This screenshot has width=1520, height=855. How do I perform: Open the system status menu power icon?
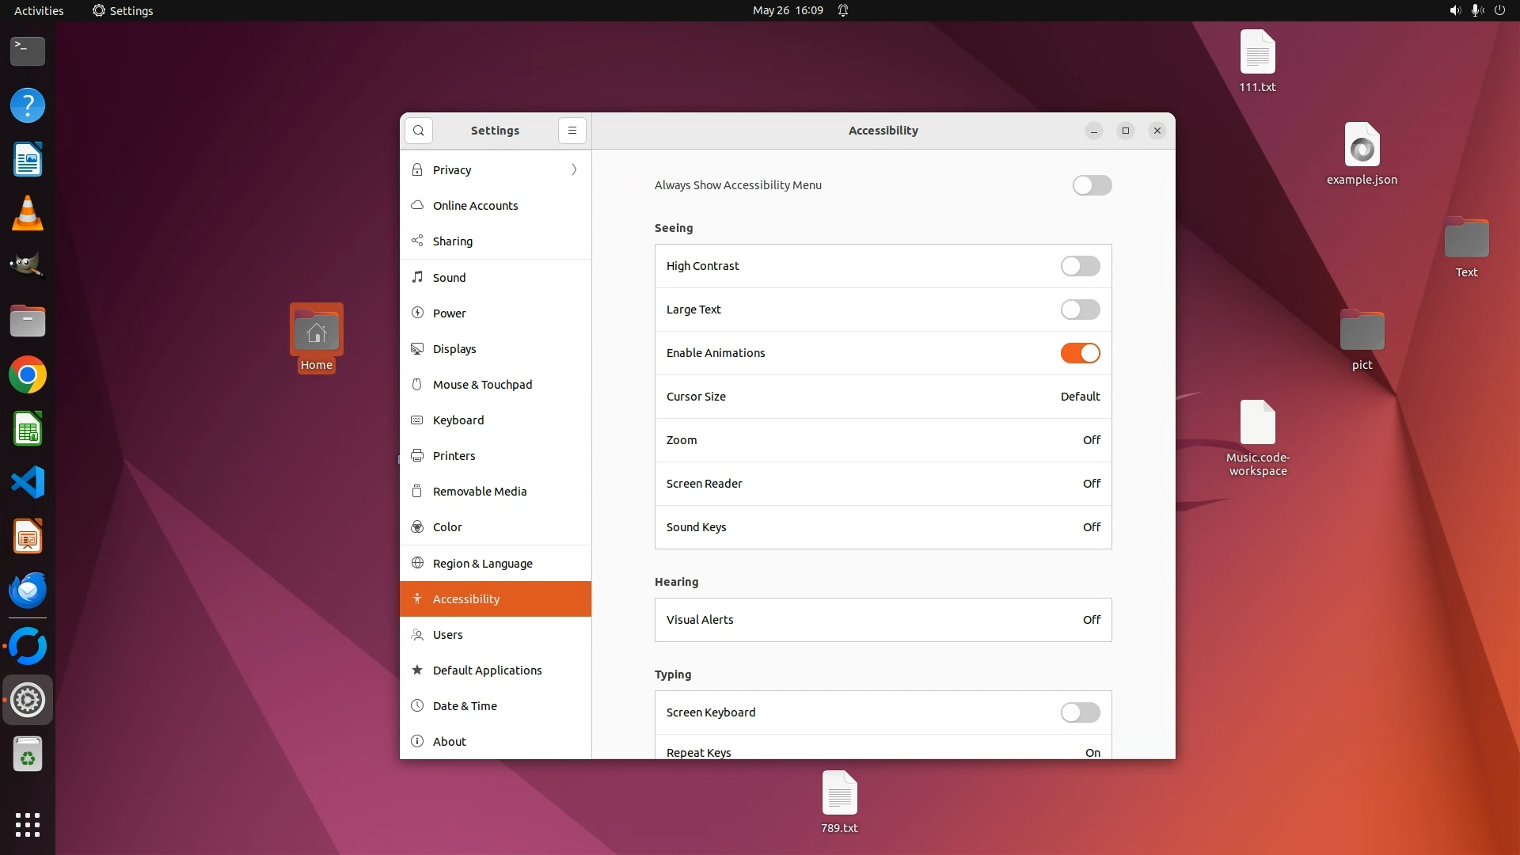[x=1499, y=10]
